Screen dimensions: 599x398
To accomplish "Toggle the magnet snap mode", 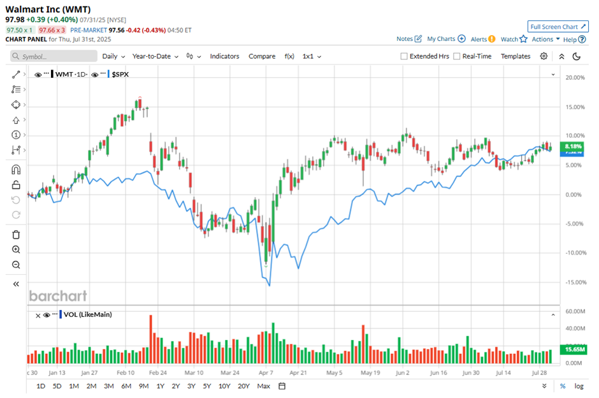I will coord(16,170).
